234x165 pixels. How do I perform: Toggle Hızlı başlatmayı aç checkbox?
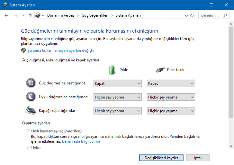(28, 131)
